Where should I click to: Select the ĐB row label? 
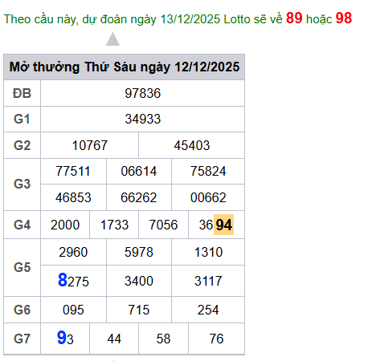pyautogui.click(x=22, y=93)
